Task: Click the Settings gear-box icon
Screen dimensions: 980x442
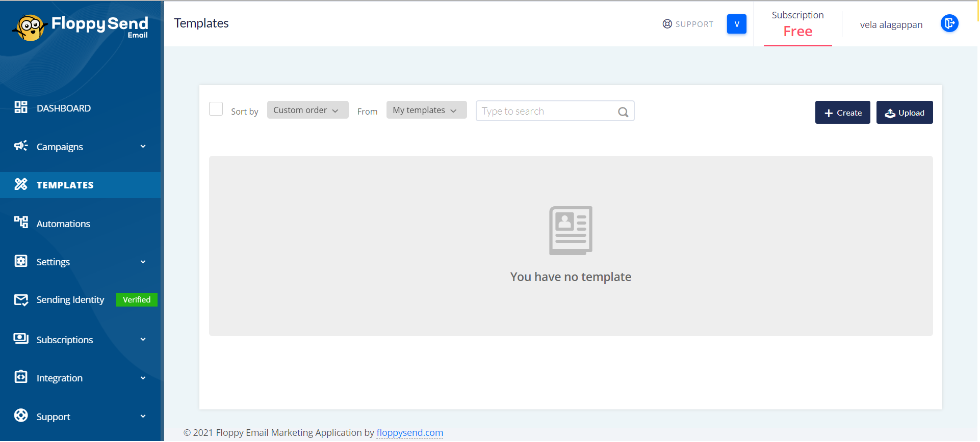Action: tap(21, 261)
